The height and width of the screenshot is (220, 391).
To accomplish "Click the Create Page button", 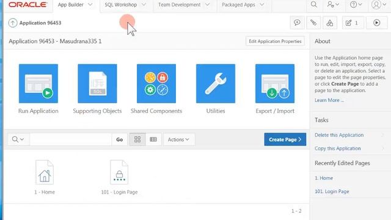I will coord(285,139).
